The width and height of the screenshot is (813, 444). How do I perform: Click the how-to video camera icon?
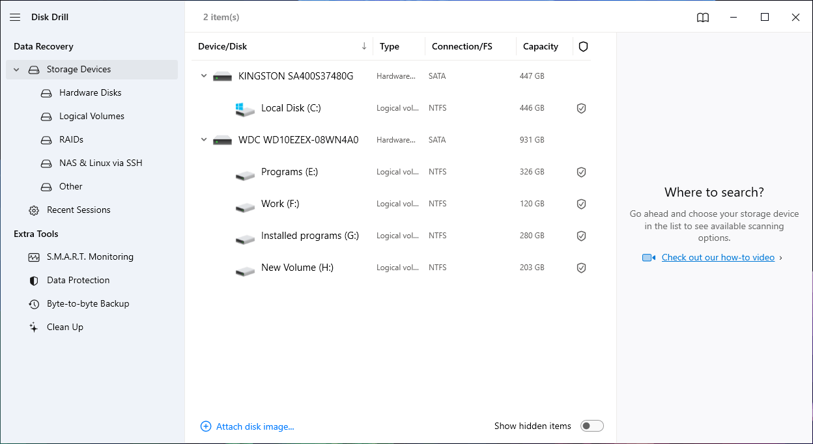click(x=649, y=258)
